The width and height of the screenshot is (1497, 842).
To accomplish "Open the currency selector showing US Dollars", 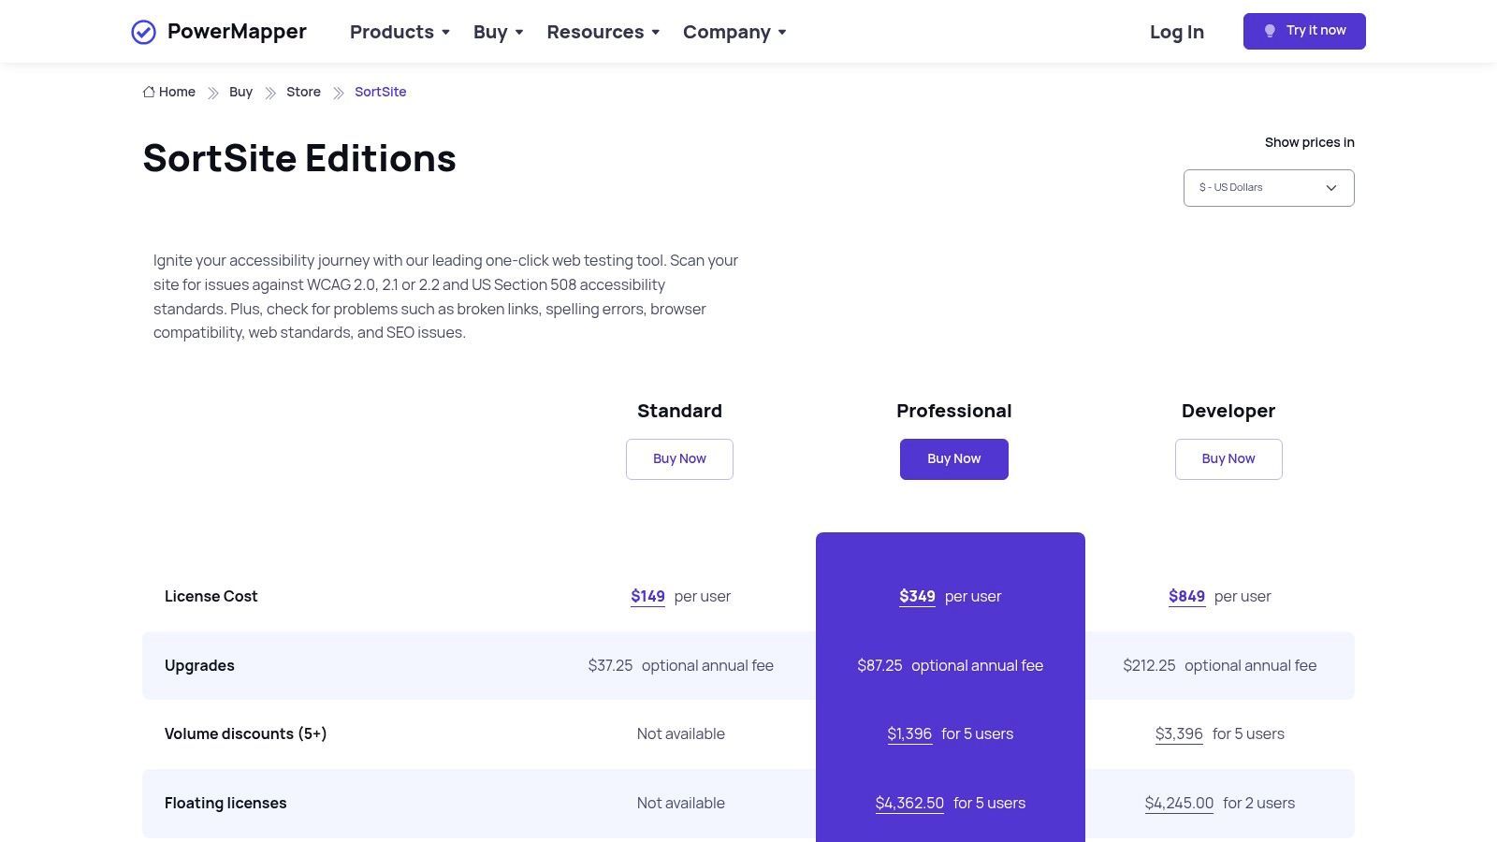I will point(1268,187).
